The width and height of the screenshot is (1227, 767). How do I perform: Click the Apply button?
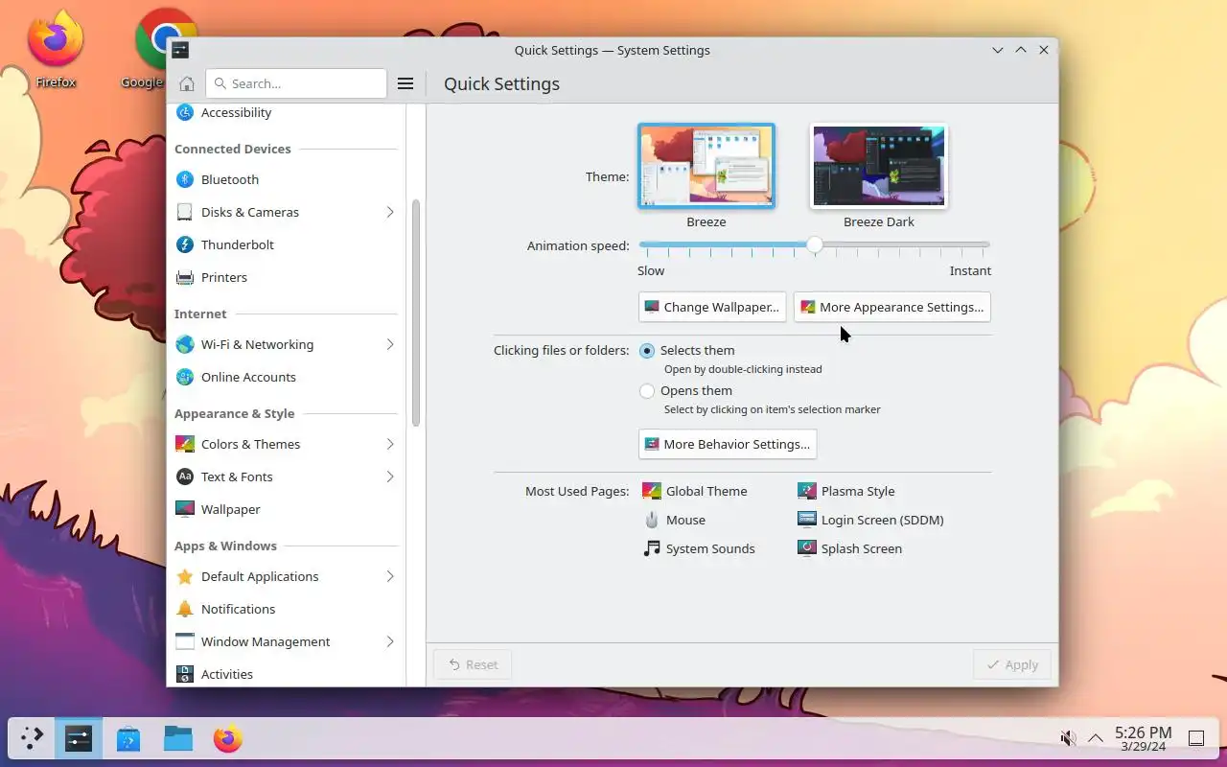(1012, 664)
